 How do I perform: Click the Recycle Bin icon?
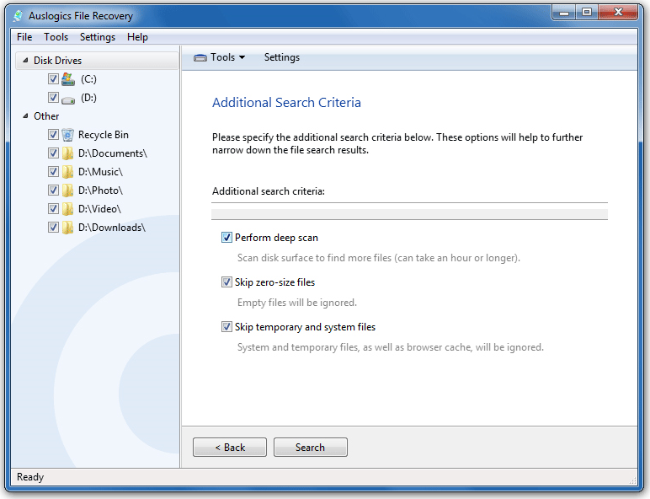click(x=68, y=135)
